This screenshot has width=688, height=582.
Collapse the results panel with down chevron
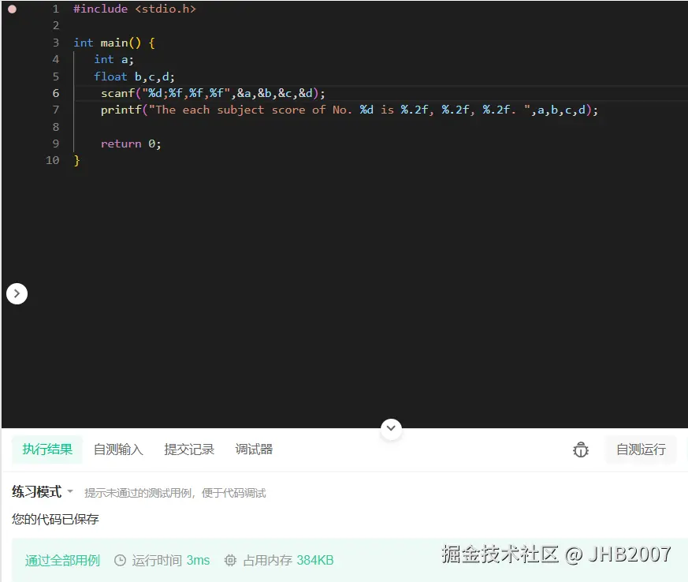[x=391, y=429]
